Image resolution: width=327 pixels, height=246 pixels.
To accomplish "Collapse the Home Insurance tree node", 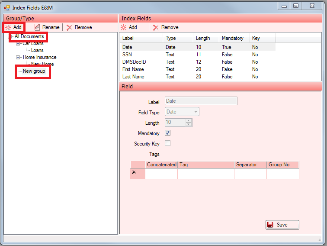I will tap(18, 57).
